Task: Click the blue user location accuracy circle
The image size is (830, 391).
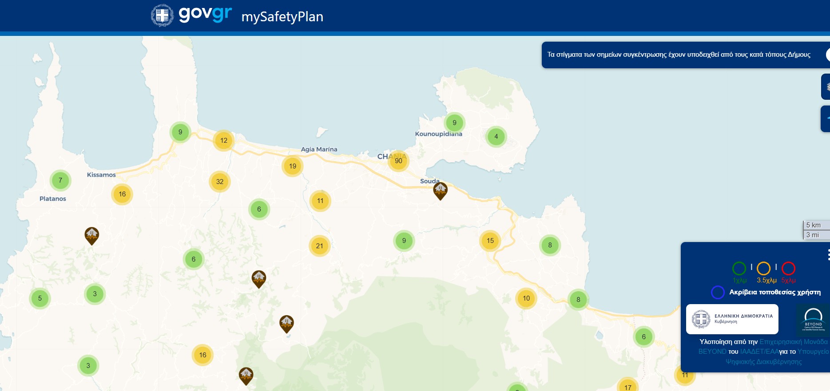Action: coord(718,292)
